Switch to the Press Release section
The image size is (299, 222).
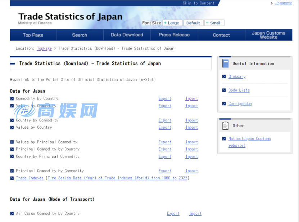click(174, 35)
